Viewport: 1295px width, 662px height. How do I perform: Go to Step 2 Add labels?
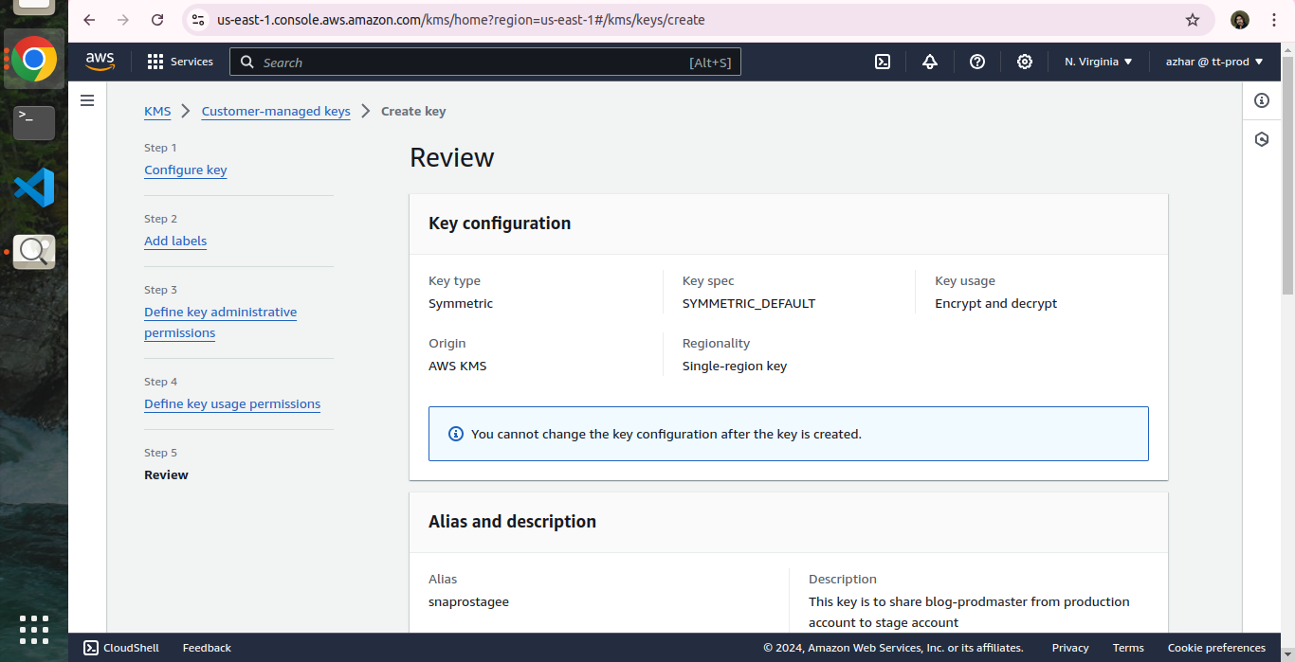pyautogui.click(x=175, y=242)
